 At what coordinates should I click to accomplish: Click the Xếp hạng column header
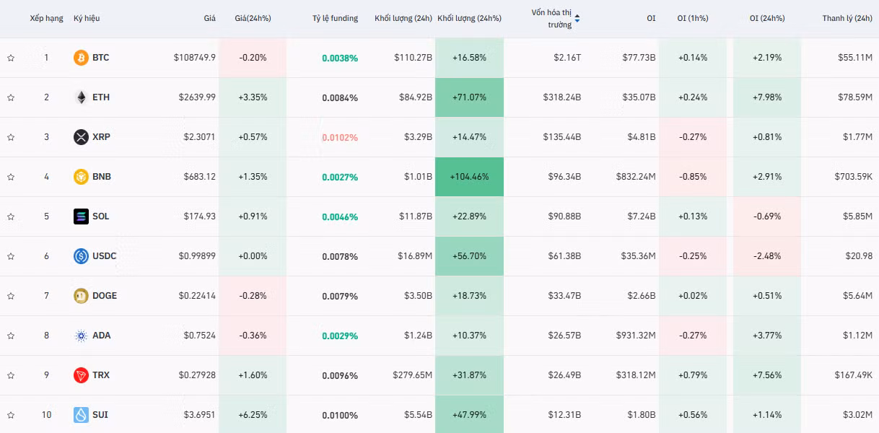pyautogui.click(x=47, y=19)
